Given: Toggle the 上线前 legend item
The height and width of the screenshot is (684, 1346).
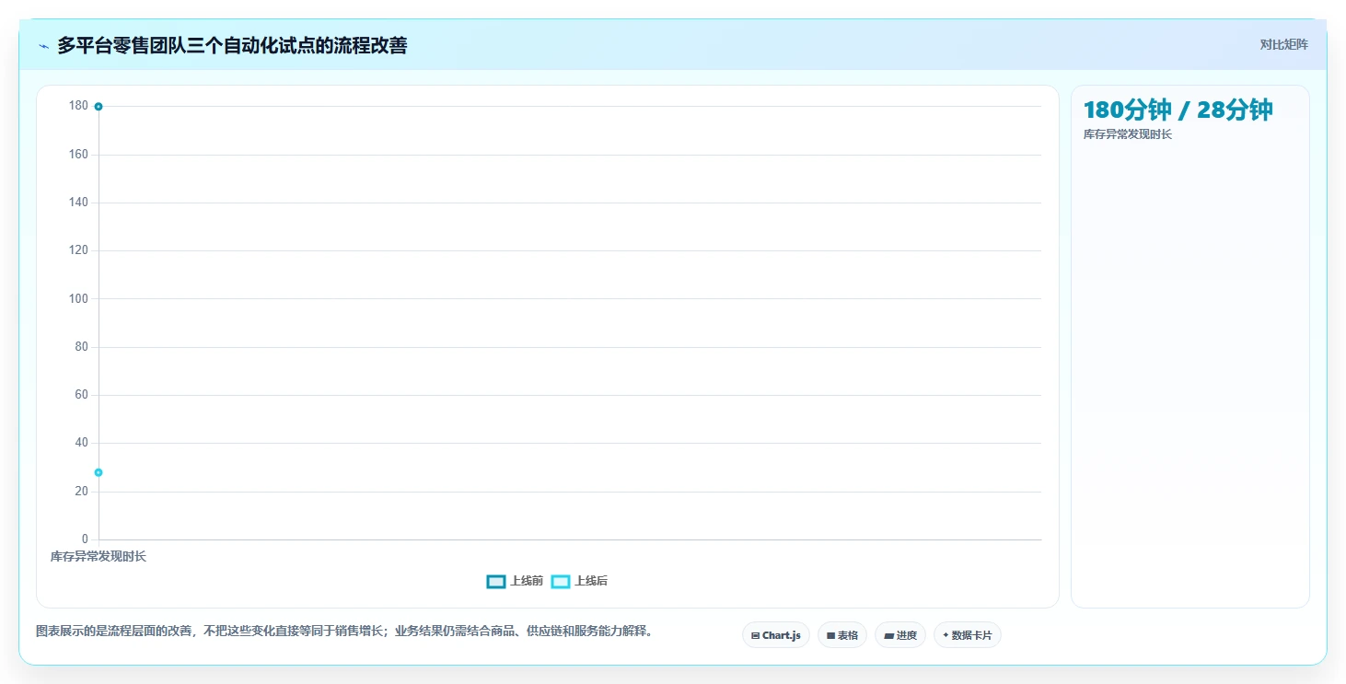Looking at the screenshot, I should (515, 581).
